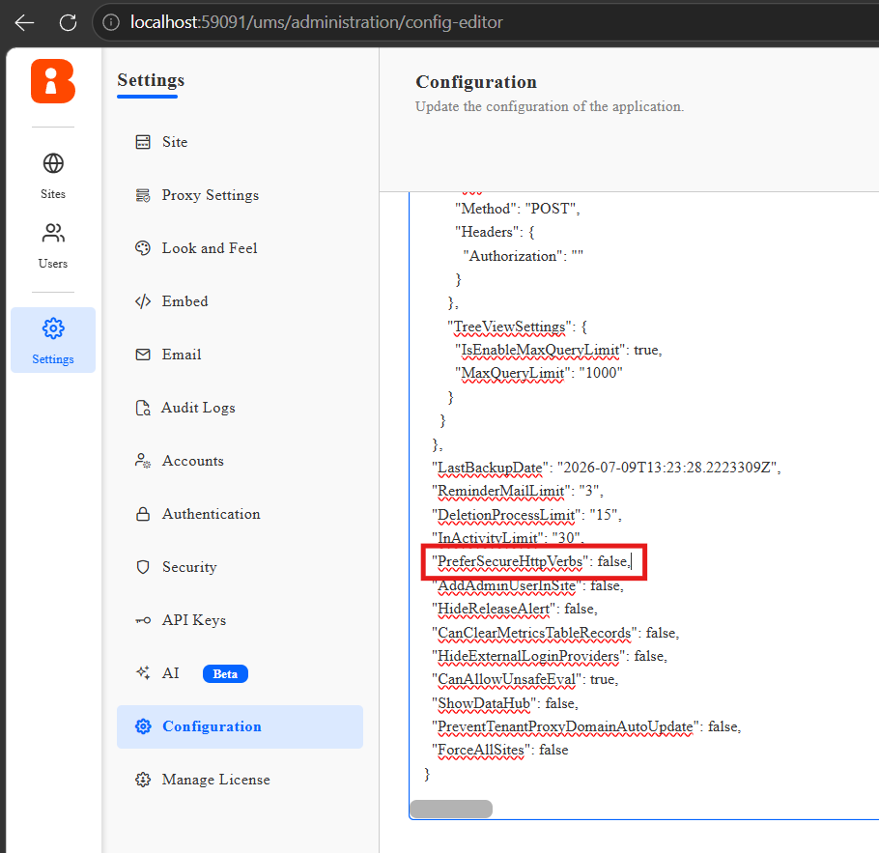Viewport: 879px width, 853px height.
Task: Click the "LastBackupDate" line
Action: (606, 468)
